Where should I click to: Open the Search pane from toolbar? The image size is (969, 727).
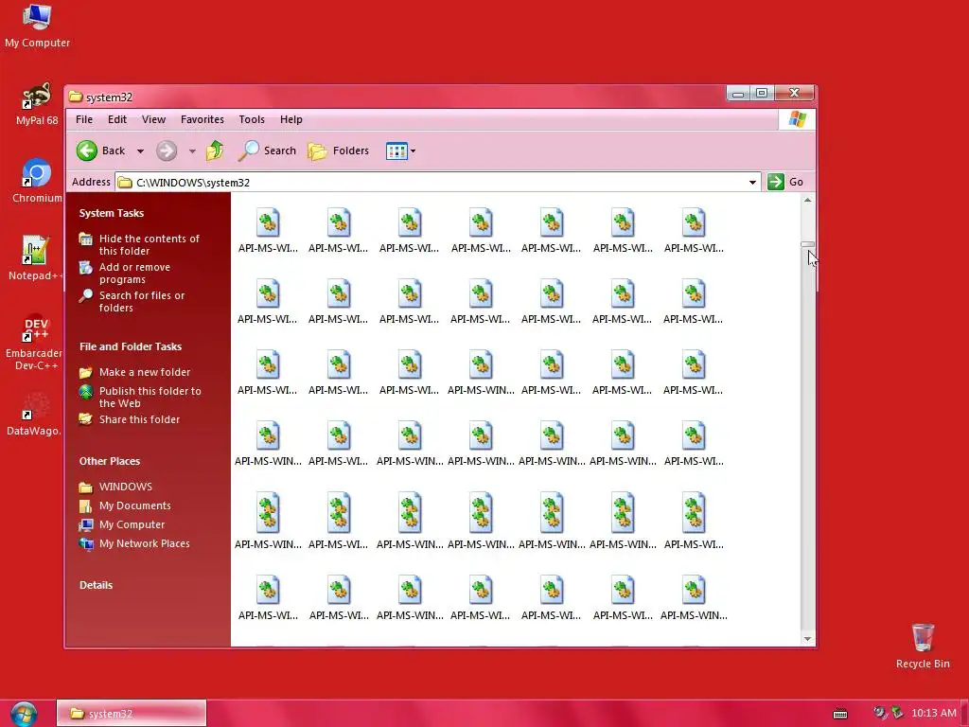[267, 151]
